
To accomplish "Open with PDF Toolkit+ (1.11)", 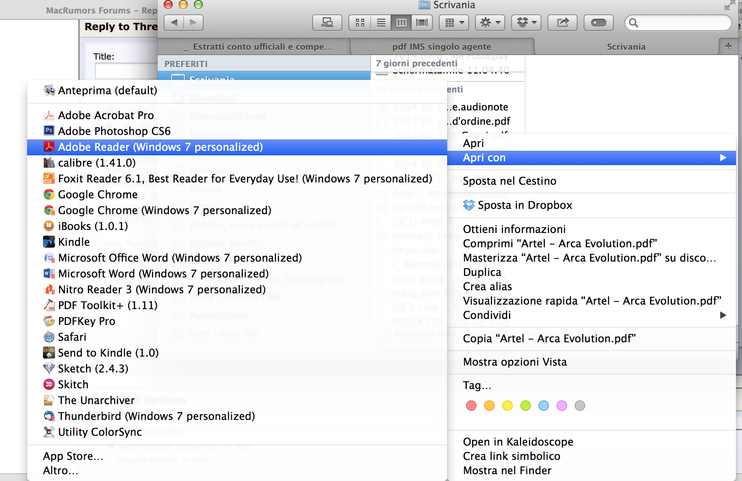I will (237, 305).
